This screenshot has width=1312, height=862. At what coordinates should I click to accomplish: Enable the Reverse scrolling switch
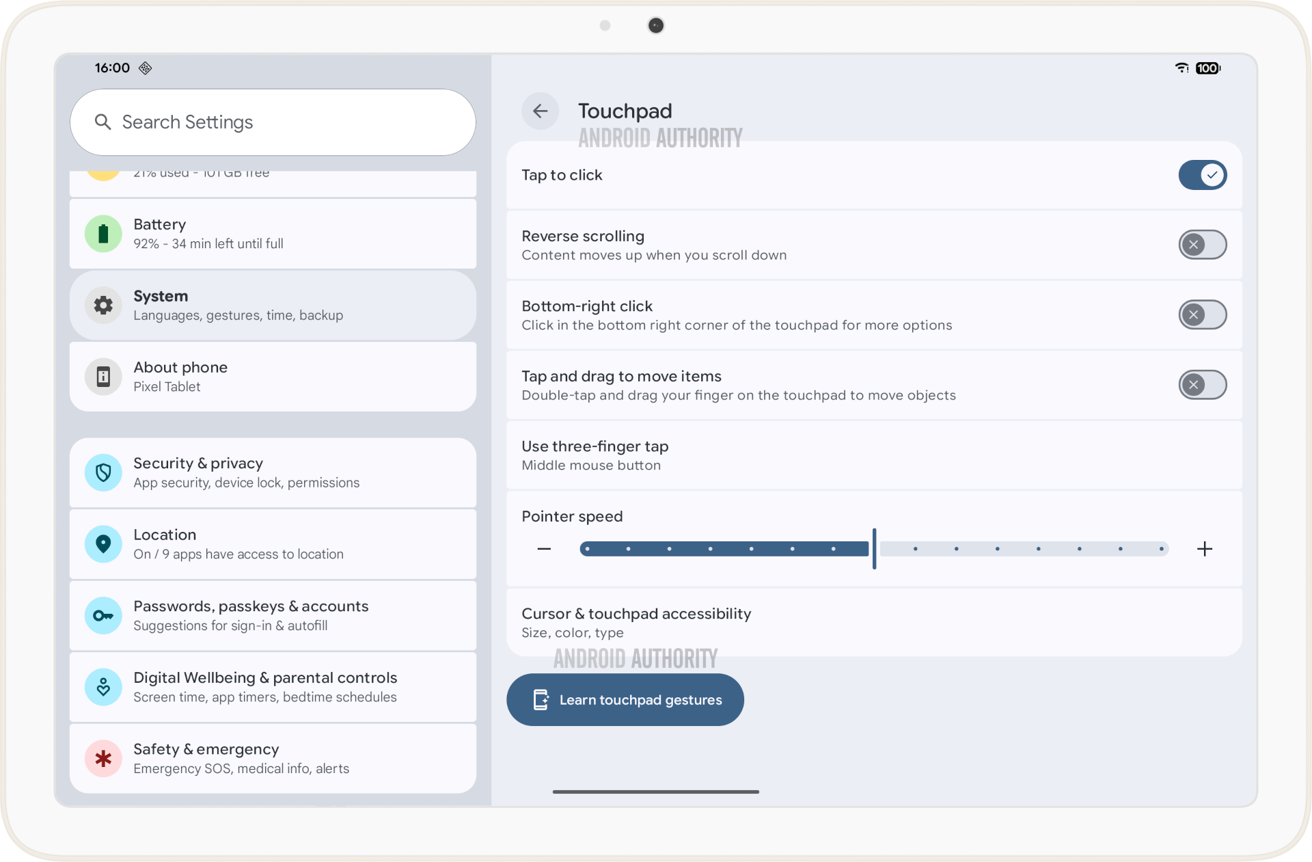[x=1202, y=245]
